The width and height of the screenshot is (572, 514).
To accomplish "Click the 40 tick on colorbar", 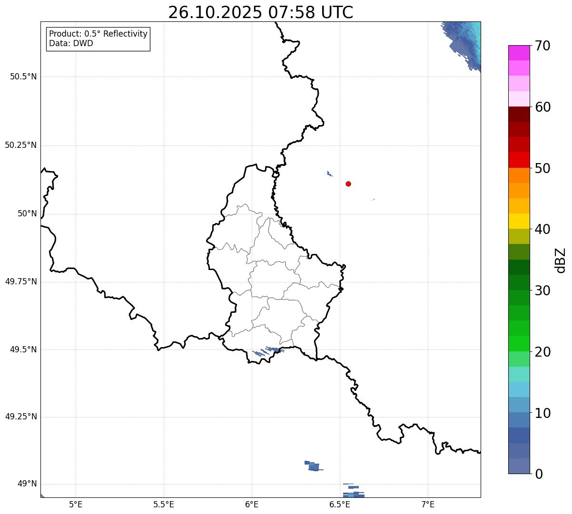I will (542, 229).
